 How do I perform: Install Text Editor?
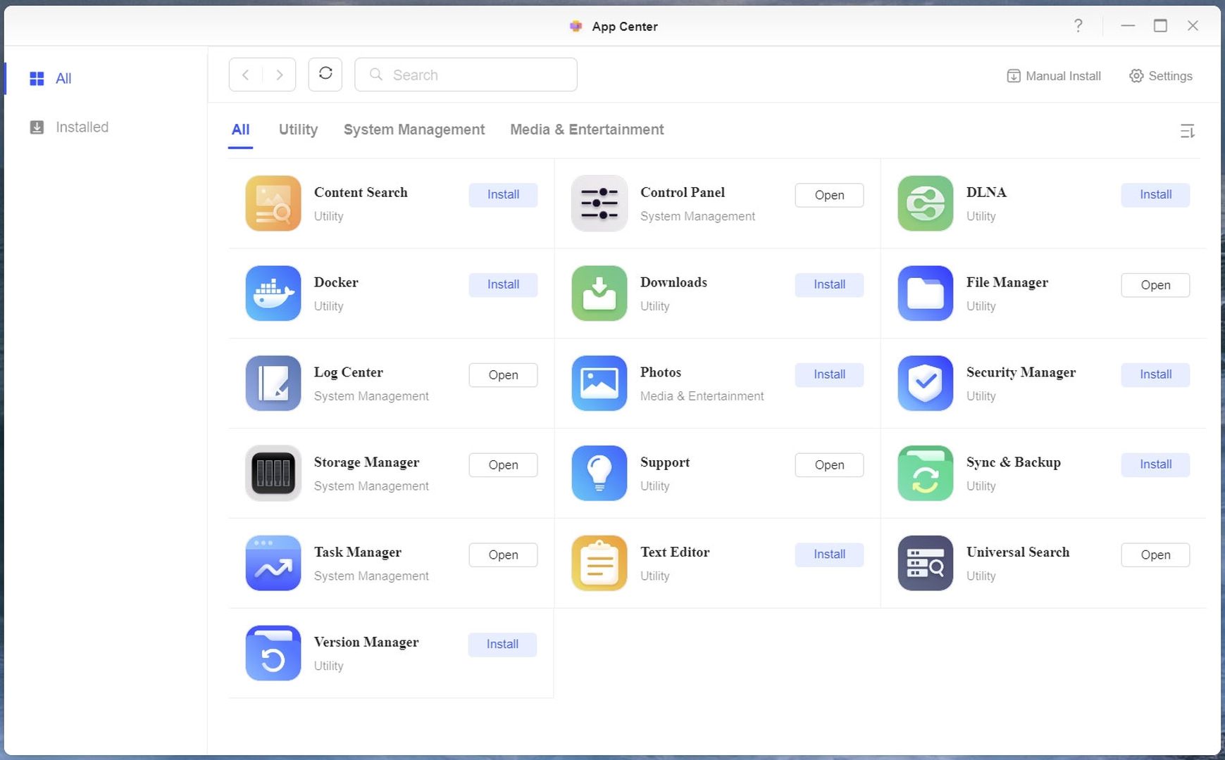(x=829, y=555)
